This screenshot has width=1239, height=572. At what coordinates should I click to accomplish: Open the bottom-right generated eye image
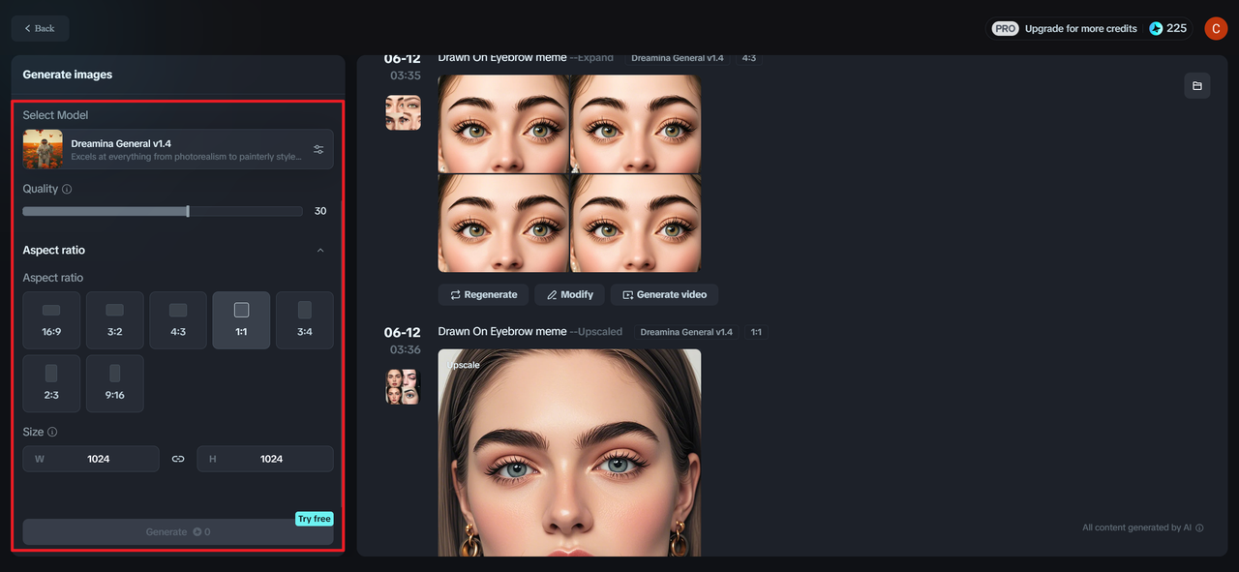tap(636, 223)
